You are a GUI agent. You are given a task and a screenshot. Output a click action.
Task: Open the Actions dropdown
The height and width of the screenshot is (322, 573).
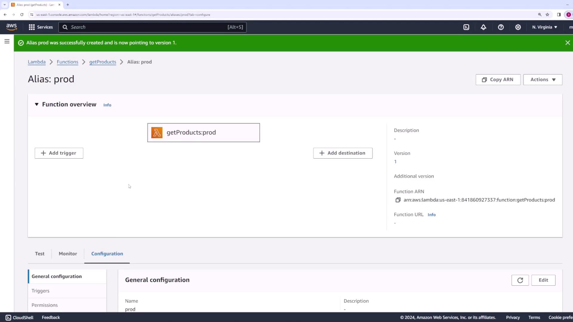pos(543,80)
